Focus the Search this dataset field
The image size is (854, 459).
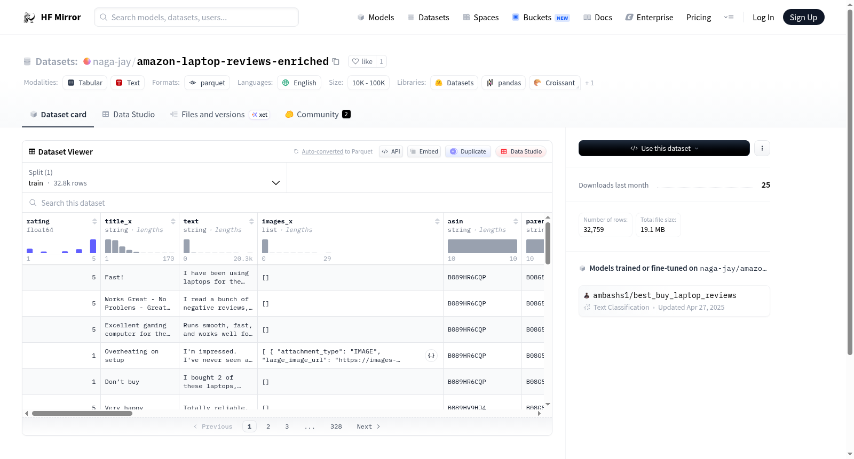pos(287,203)
